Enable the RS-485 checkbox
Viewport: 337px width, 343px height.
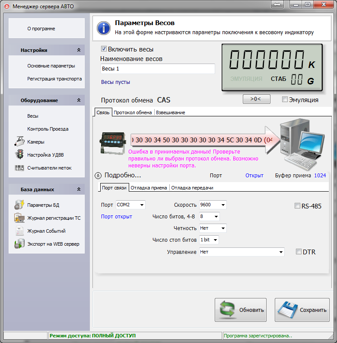pyautogui.click(x=297, y=206)
